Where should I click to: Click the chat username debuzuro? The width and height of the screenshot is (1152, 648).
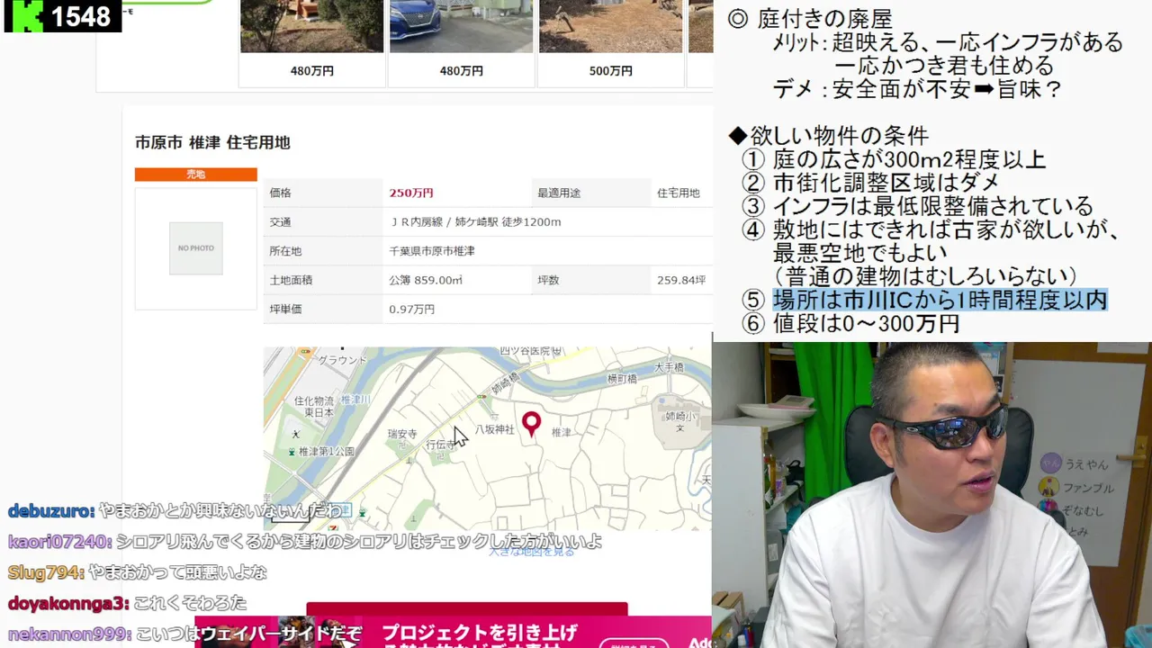tap(51, 510)
